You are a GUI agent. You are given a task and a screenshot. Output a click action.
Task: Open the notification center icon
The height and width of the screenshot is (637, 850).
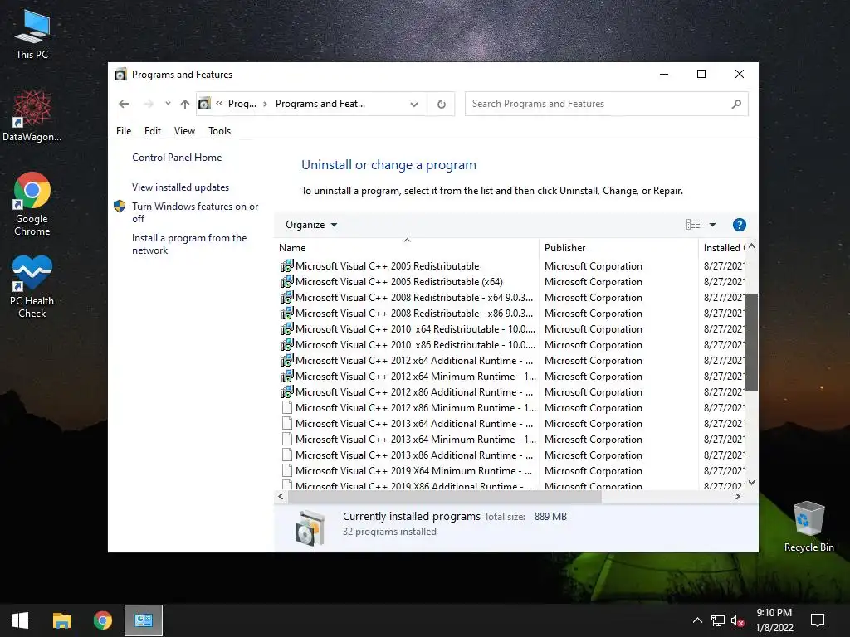(x=818, y=620)
